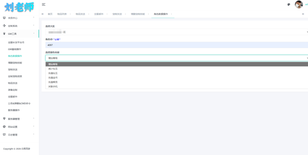Close the 增删宠物技能 tab
308x155 pixels.
(x=148, y=14)
